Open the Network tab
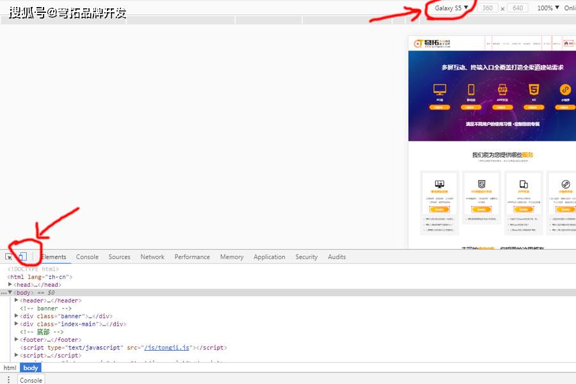 [152, 257]
